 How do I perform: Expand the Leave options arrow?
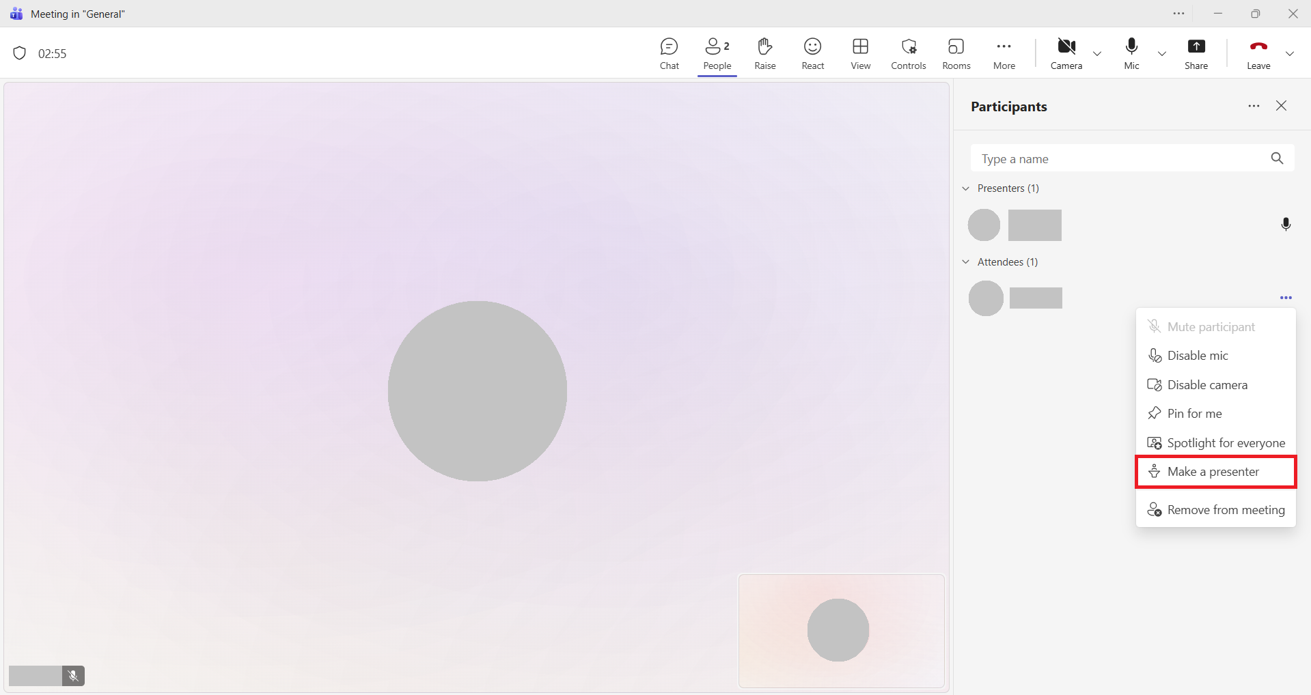(x=1289, y=53)
